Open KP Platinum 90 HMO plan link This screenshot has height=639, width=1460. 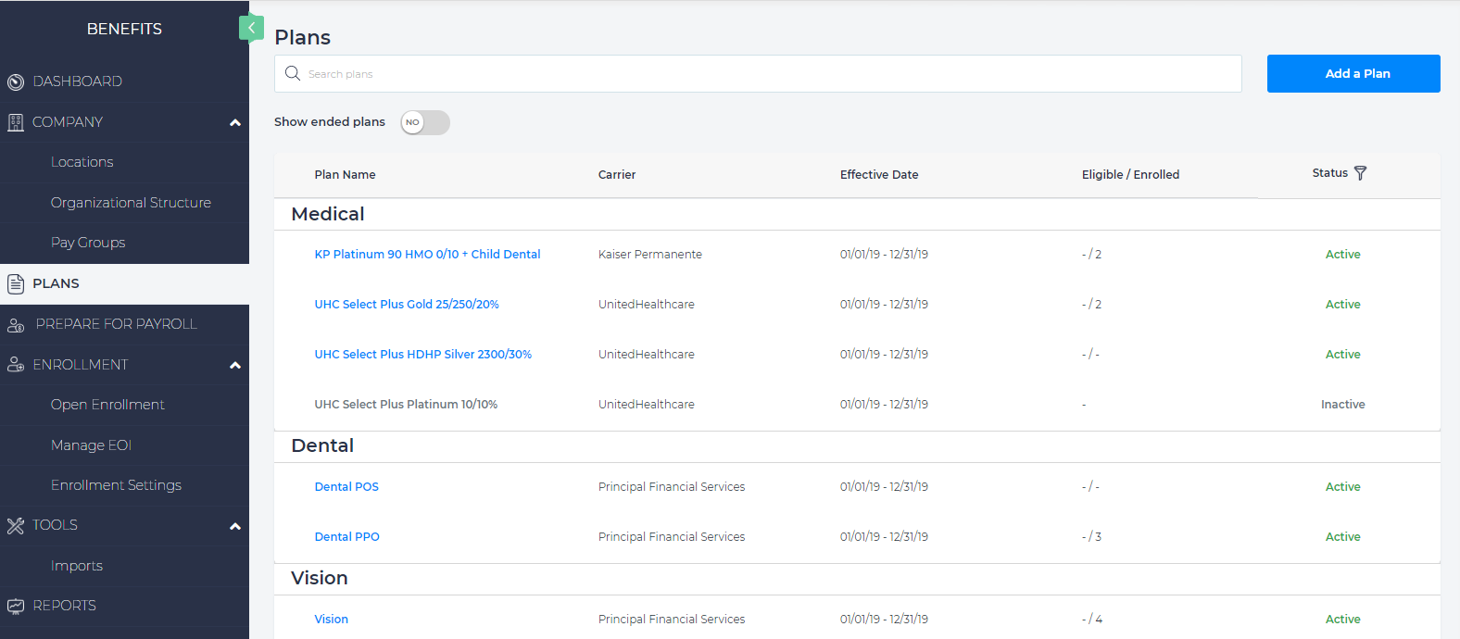[x=427, y=254]
